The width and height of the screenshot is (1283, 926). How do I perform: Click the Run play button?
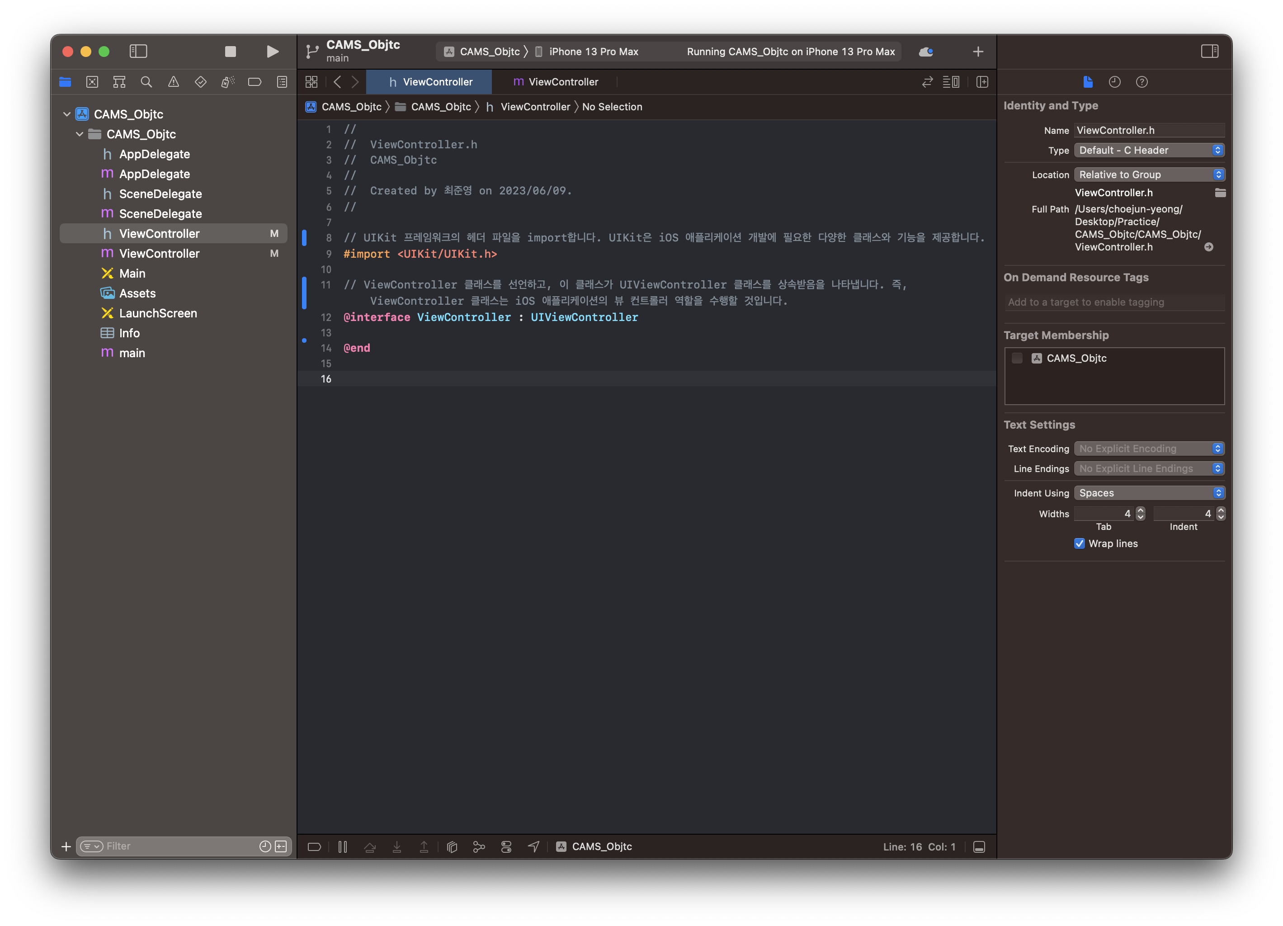click(x=272, y=52)
